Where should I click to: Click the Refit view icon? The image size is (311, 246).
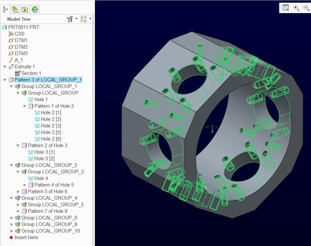(286, 8)
